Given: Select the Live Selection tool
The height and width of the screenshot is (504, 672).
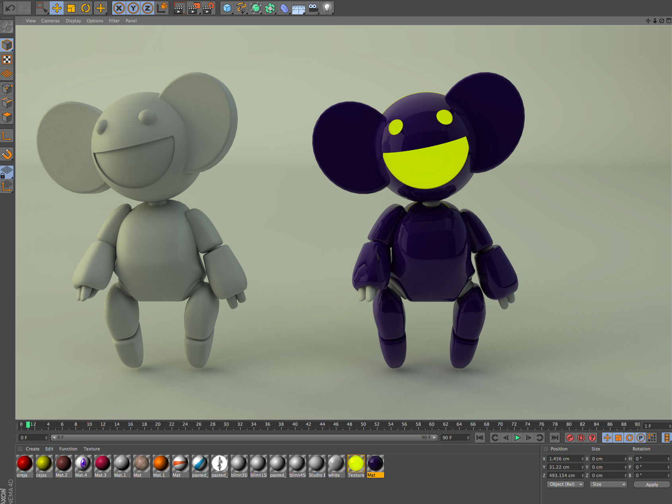Looking at the screenshot, I should coord(42,8).
